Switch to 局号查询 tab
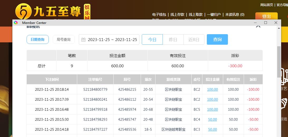The image size is (288, 137). coord(64,39)
